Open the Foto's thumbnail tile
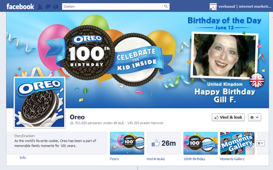The image size is (273, 170). tap(127, 143)
